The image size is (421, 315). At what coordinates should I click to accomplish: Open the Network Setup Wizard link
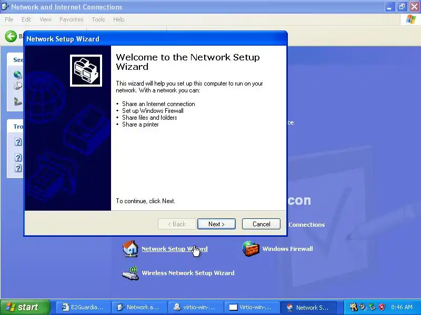(175, 249)
